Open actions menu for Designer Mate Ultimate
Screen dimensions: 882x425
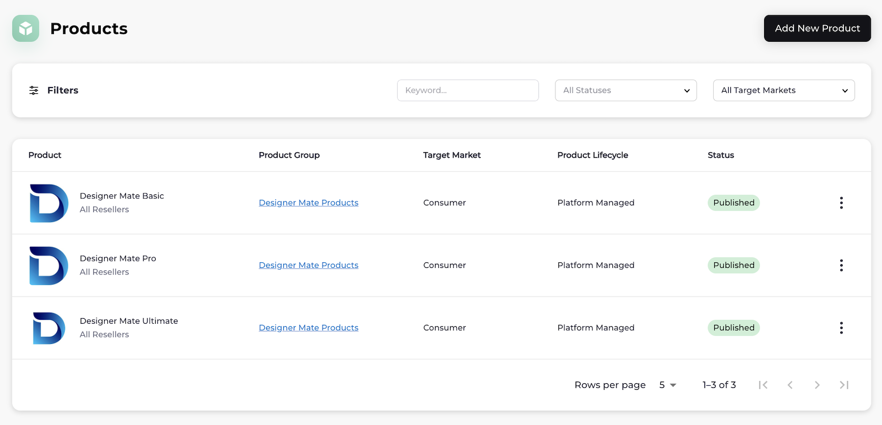pyautogui.click(x=841, y=328)
